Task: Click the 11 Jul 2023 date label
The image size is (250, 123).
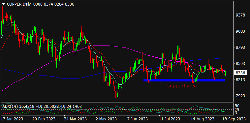Action: click(170, 119)
